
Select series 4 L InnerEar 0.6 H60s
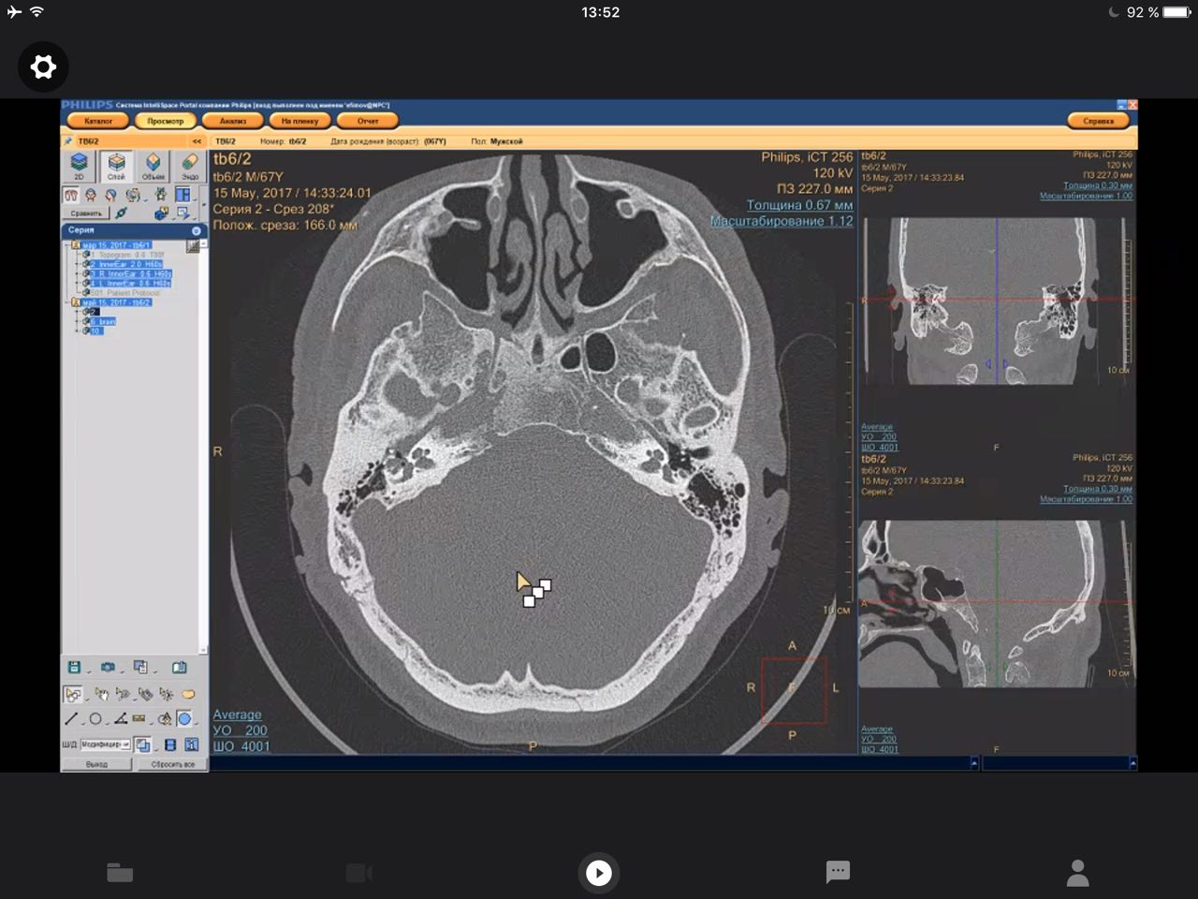coord(130,283)
